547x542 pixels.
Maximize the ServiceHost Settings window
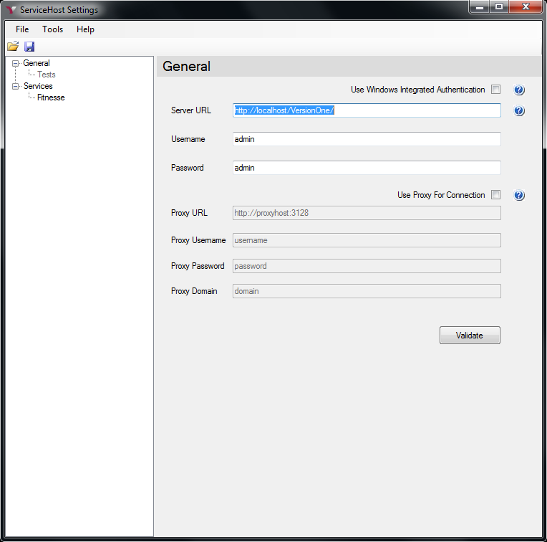(x=499, y=6)
